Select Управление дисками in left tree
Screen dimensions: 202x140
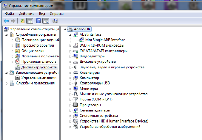39,78
